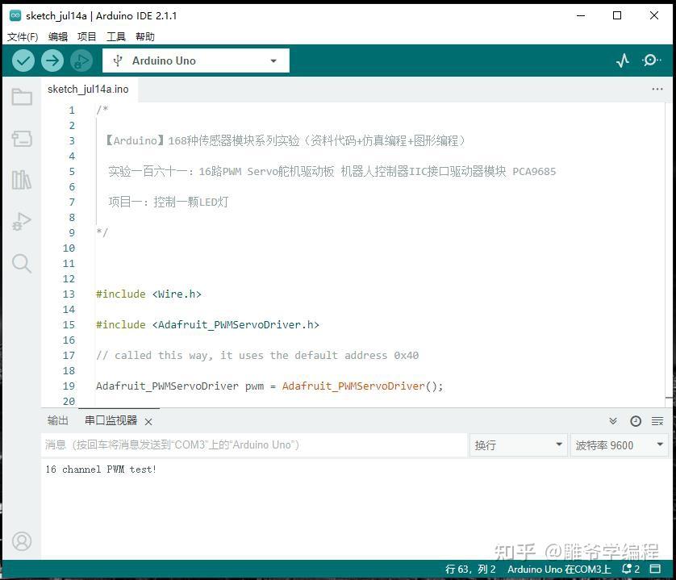Open the 编辑 menu
The image size is (676, 580).
click(x=58, y=36)
